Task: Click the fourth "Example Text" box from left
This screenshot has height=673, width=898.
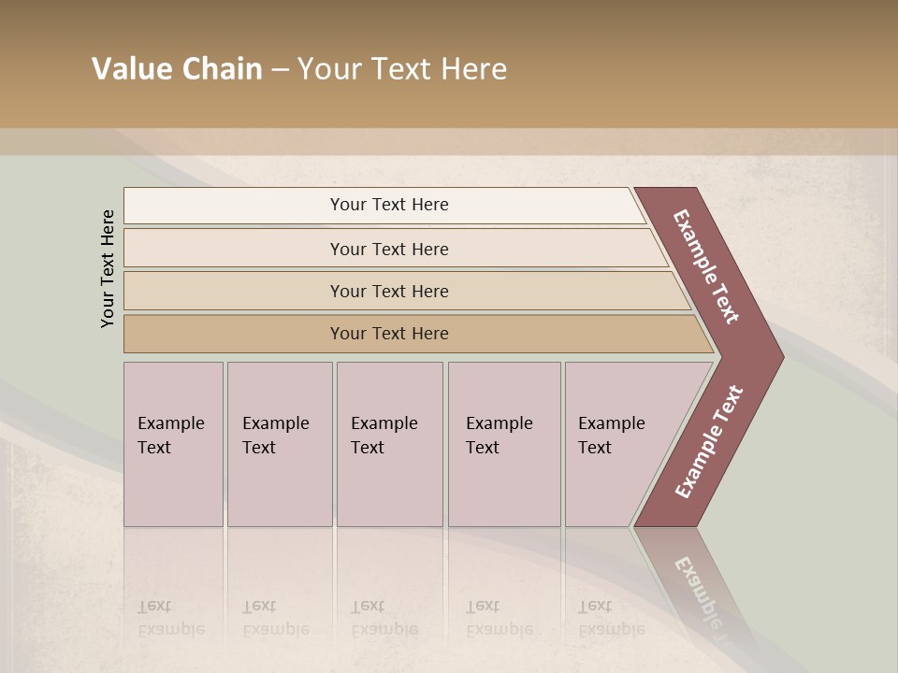Action: coord(504,444)
